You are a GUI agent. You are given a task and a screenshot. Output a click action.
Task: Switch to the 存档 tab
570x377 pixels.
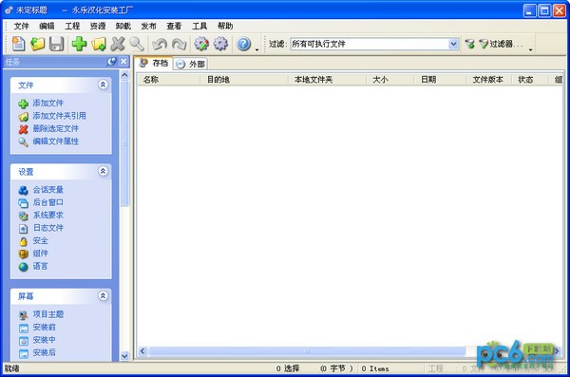click(x=154, y=64)
